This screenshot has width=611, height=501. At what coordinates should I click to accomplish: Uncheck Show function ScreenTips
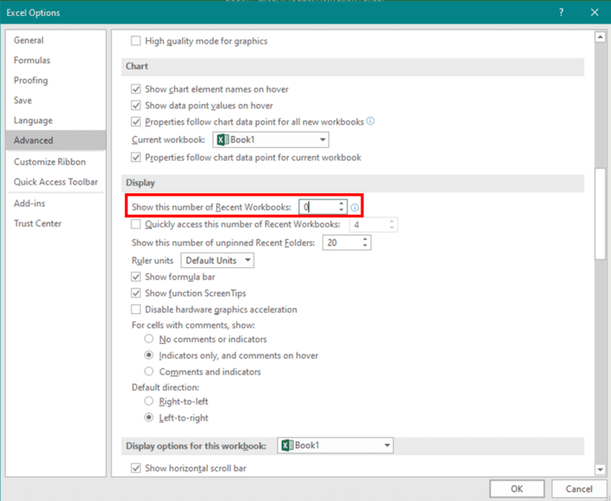point(135,293)
